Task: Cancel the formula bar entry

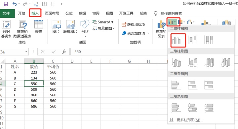Action: pos(43,52)
